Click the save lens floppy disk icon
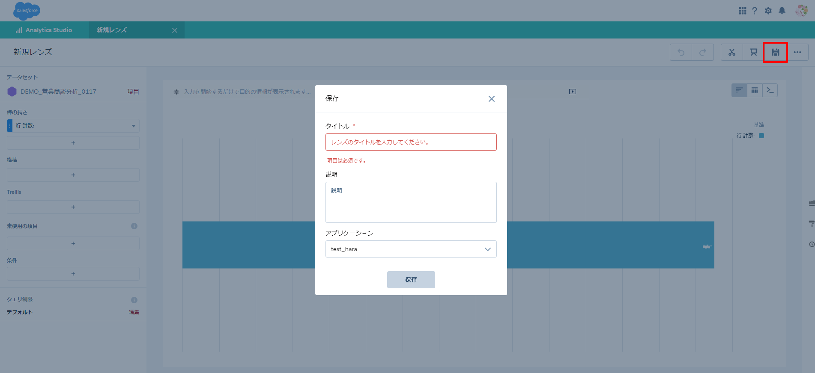This screenshot has width=815, height=373. point(775,52)
